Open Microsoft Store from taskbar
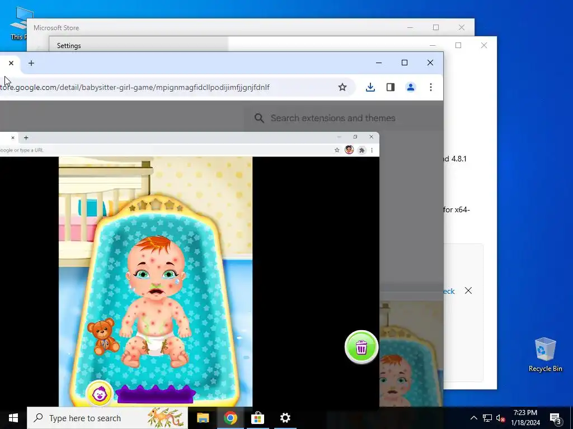 click(x=257, y=418)
